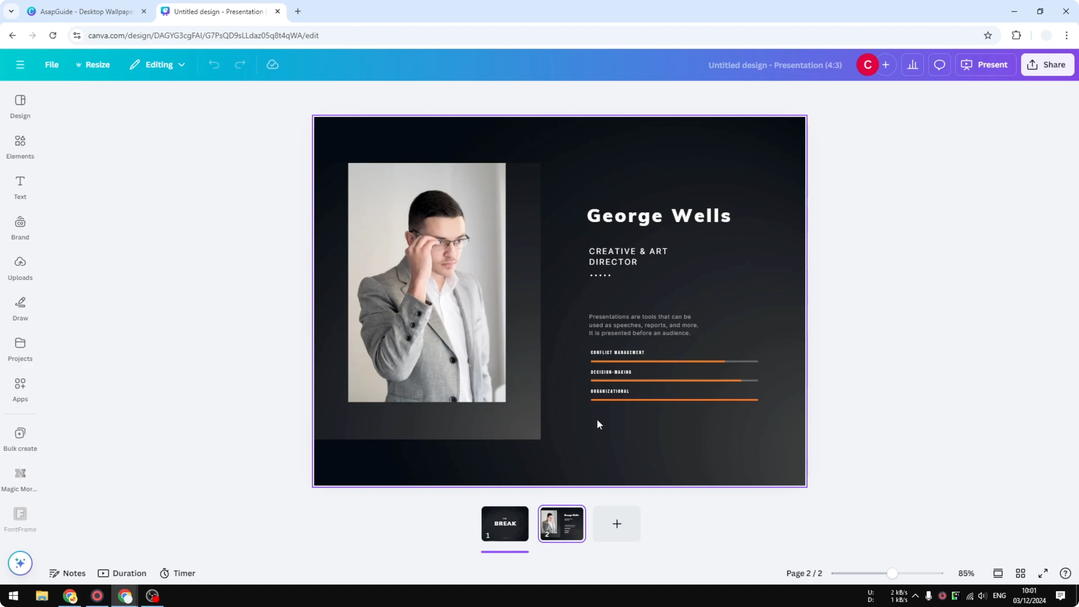Open the File menu
Screen dimensions: 1079x607
[x=52, y=65]
